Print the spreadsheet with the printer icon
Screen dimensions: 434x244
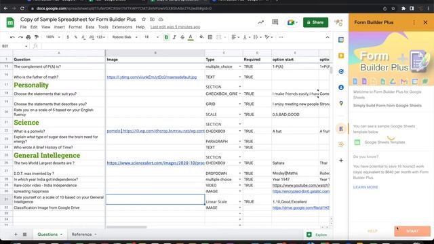(28, 37)
